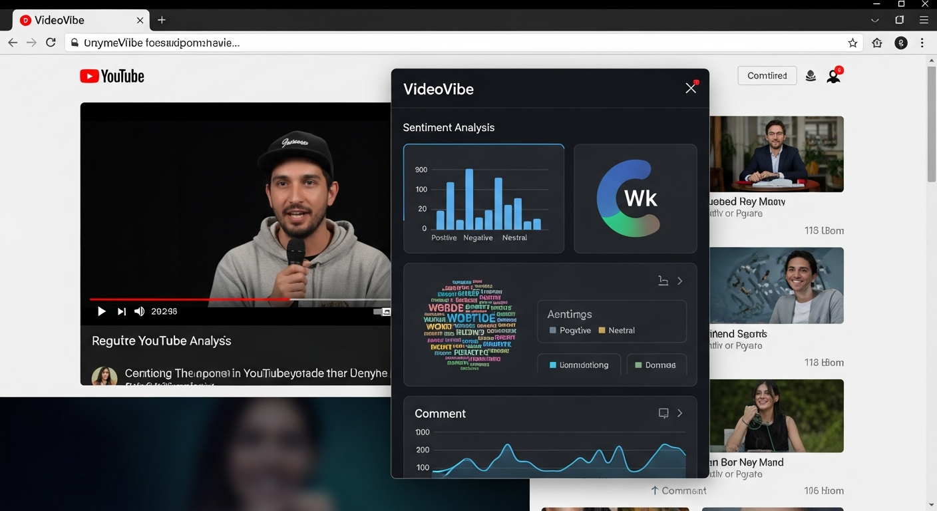Open the 'uebed Rey Maay' video title
This screenshot has width=937, height=511.
tap(747, 202)
